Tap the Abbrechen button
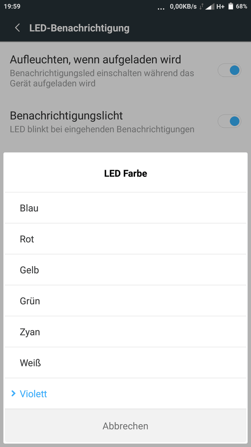The height and width of the screenshot is (447, 251). [125, 426]
